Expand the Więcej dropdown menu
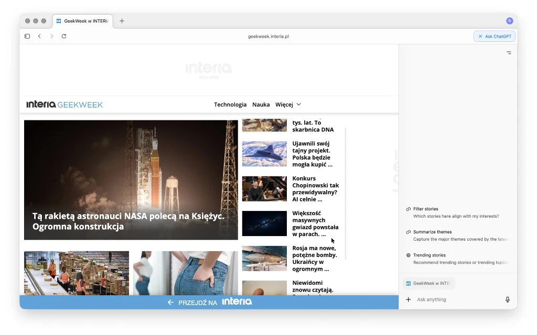 point(288,104)
